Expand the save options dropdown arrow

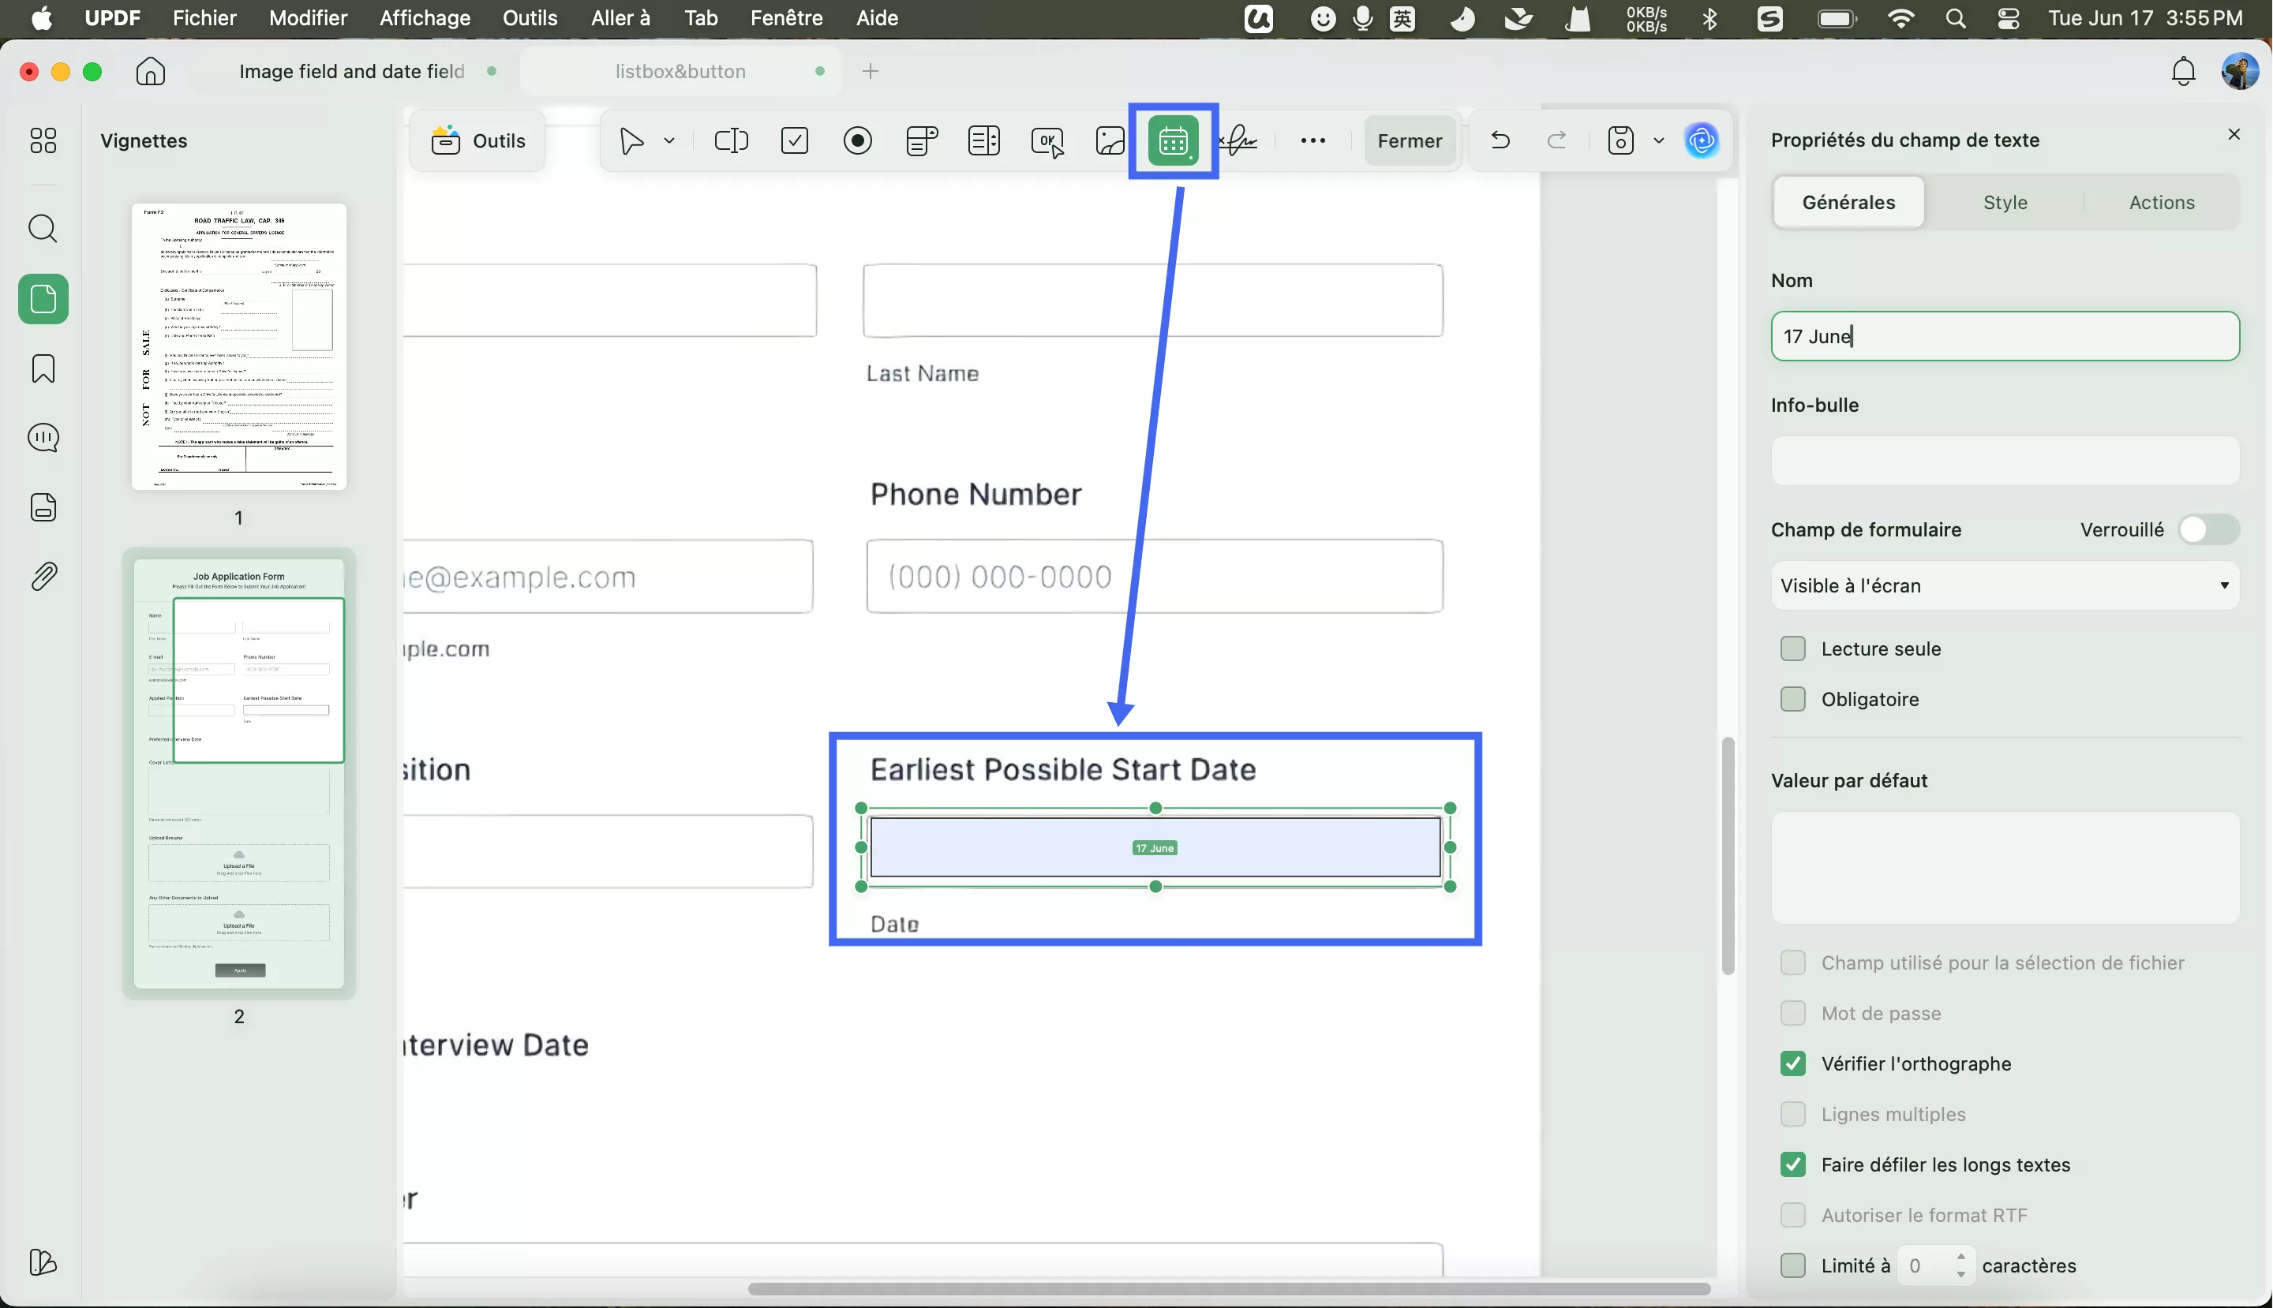click(1658, 141)
